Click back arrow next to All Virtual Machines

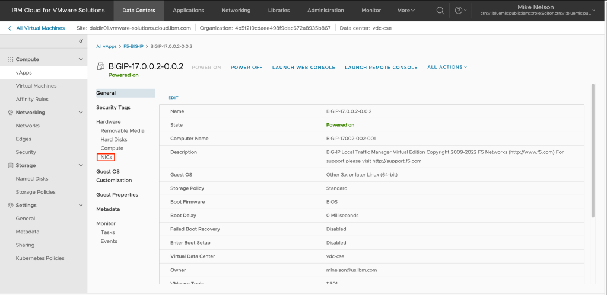click(x=9, y=28)
